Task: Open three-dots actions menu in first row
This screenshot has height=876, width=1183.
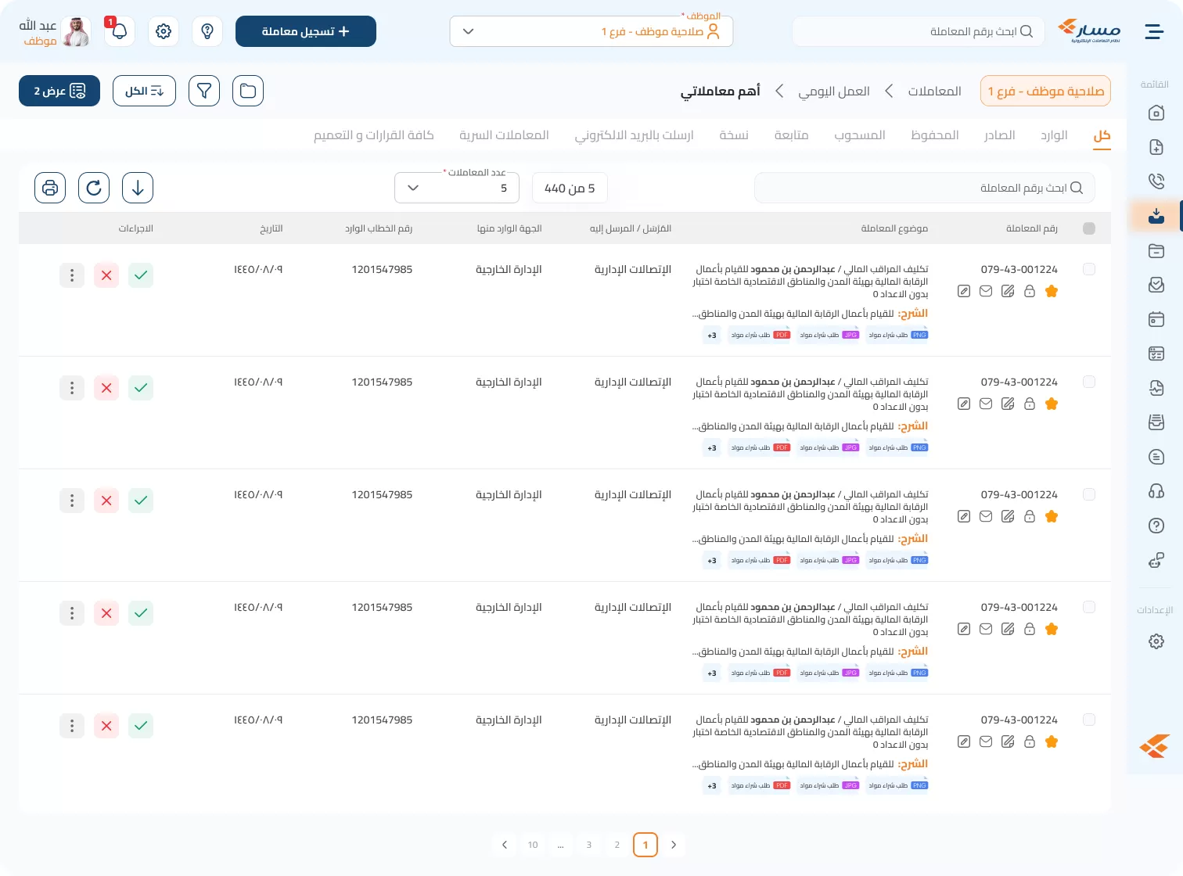Action: 72,275
